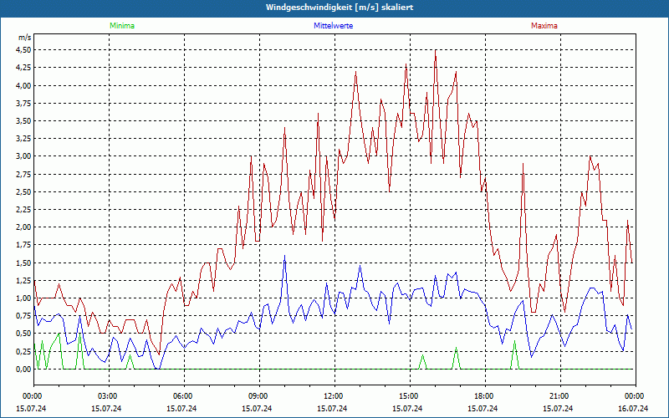Click the m/s unit label

click(25, 38)
